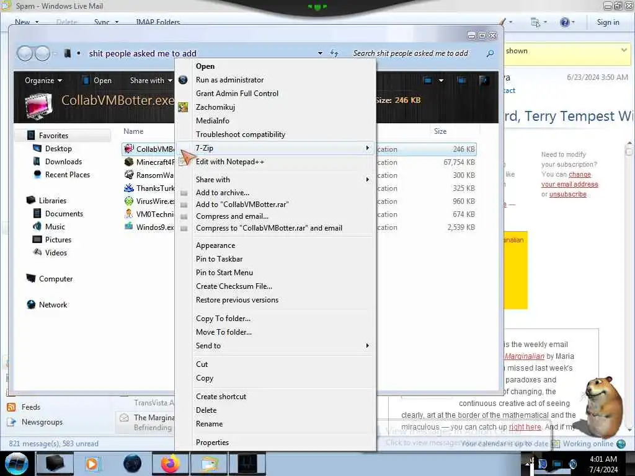This screenshot has width=635, height=476.
Task: Click the change view icon in Explorer toolbar
Action: coord(428,80)
